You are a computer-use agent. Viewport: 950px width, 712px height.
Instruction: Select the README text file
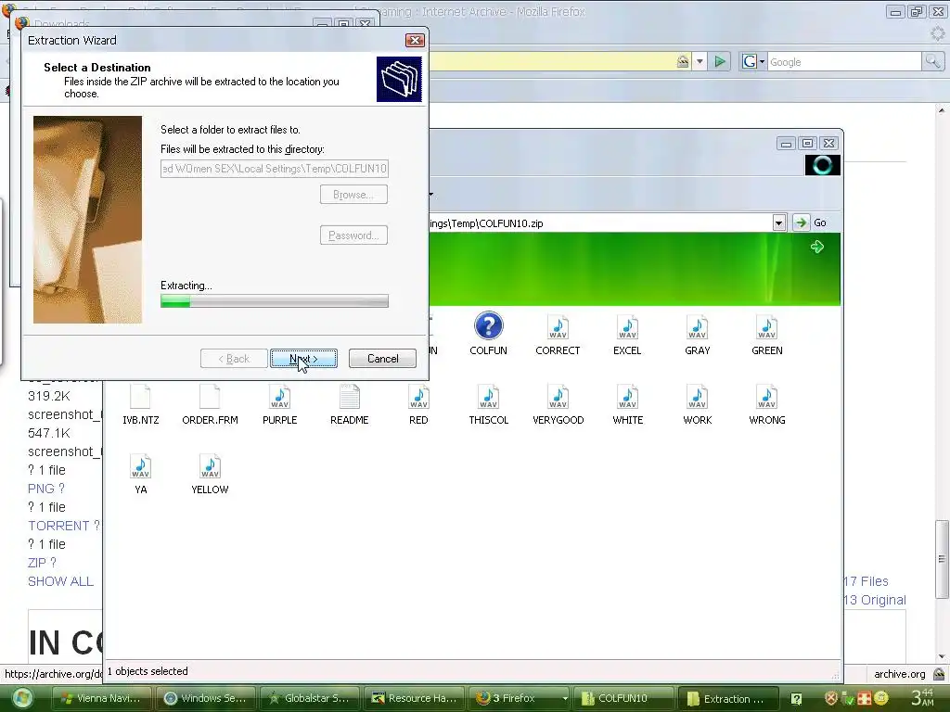tap(349, 404)
